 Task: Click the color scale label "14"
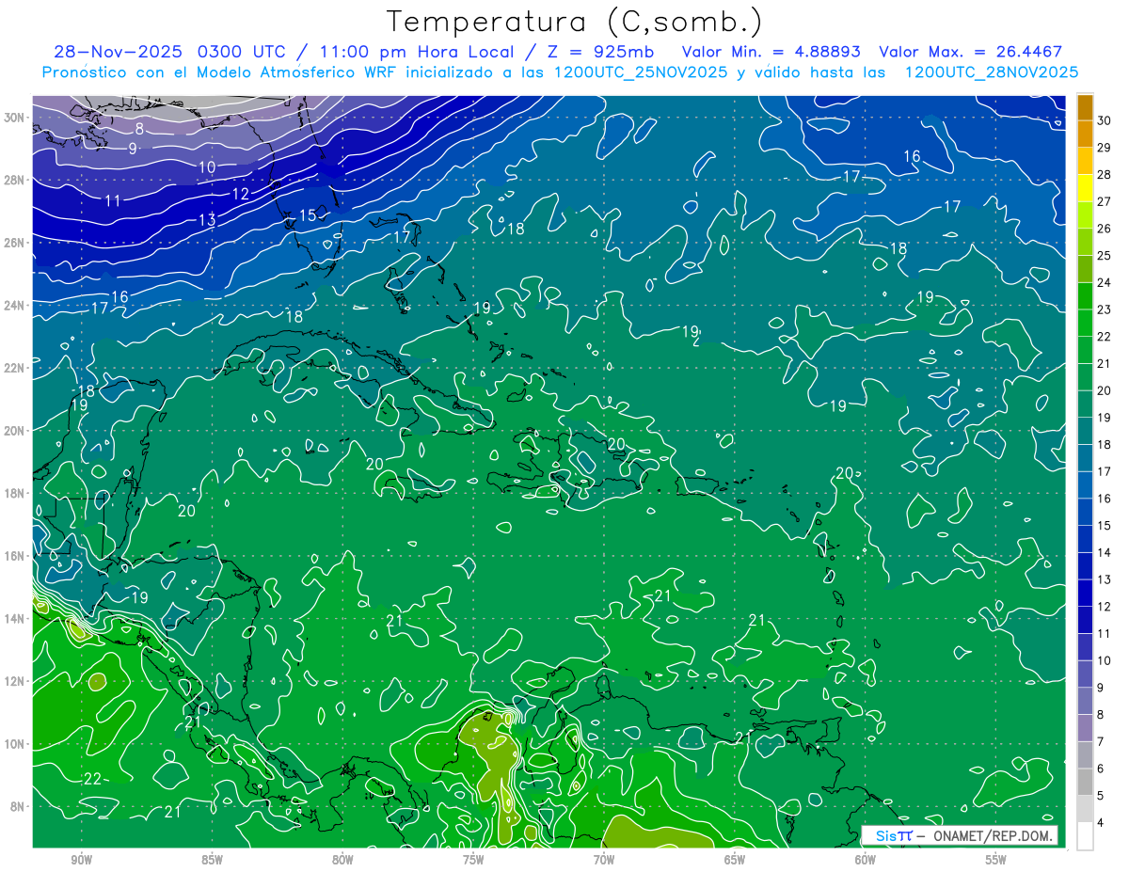(1105, 552)
